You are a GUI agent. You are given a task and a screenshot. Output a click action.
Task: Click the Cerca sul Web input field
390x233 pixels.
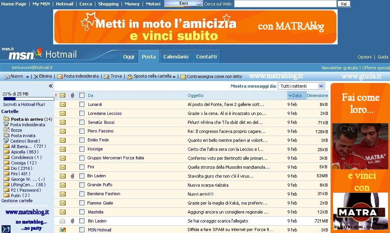[x=285, y=4]
